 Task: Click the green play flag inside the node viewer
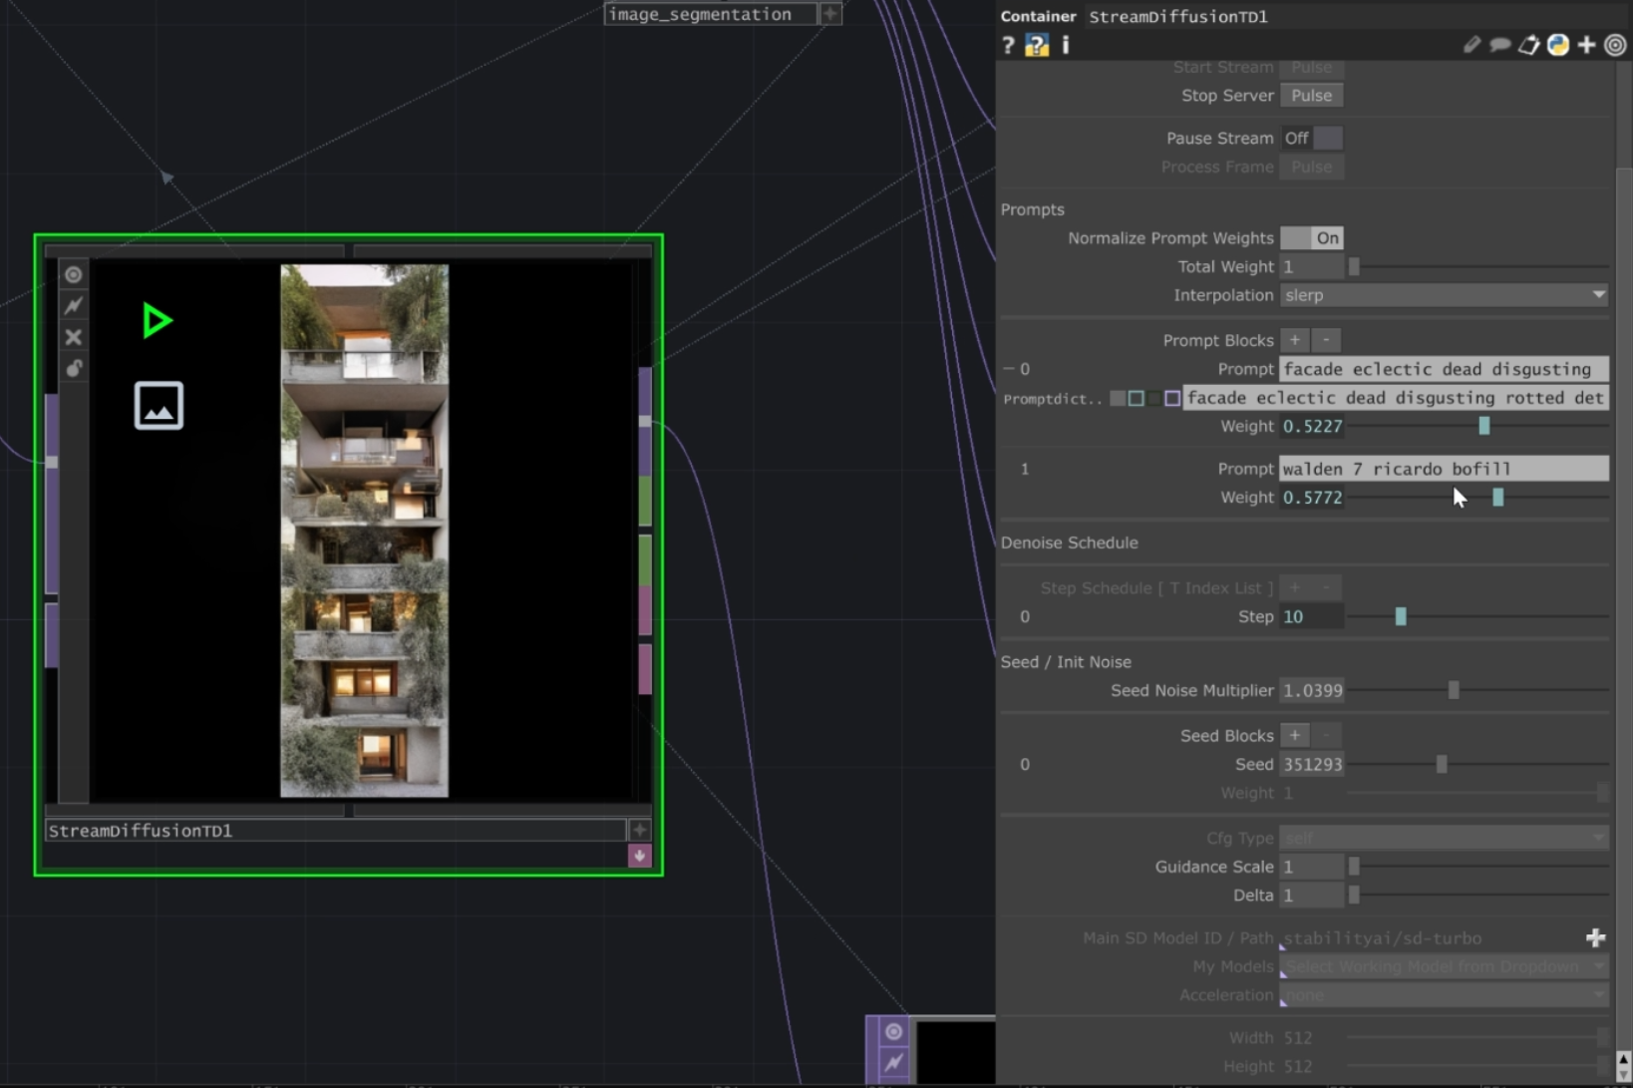157,320
